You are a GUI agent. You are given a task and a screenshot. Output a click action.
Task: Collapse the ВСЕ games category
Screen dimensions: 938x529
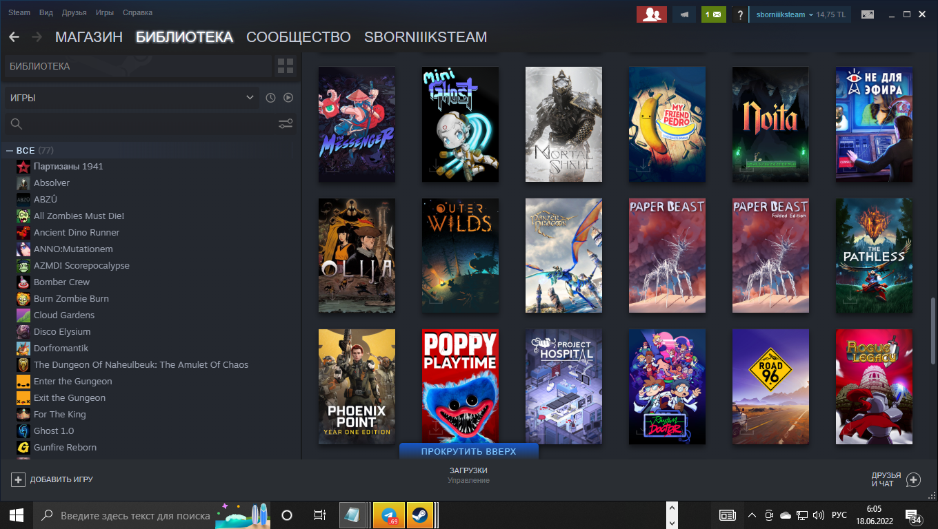tap(10, 150)
